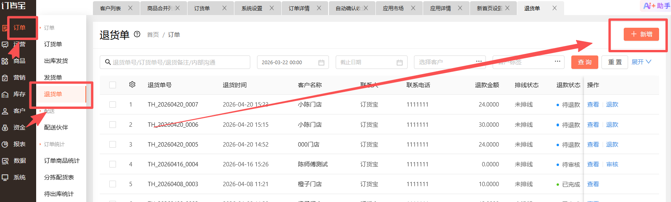Image resolution: width=671 pixels, height=202 pixels.
Task: Open the AI+ 助手 assistant
Action: 656,6
